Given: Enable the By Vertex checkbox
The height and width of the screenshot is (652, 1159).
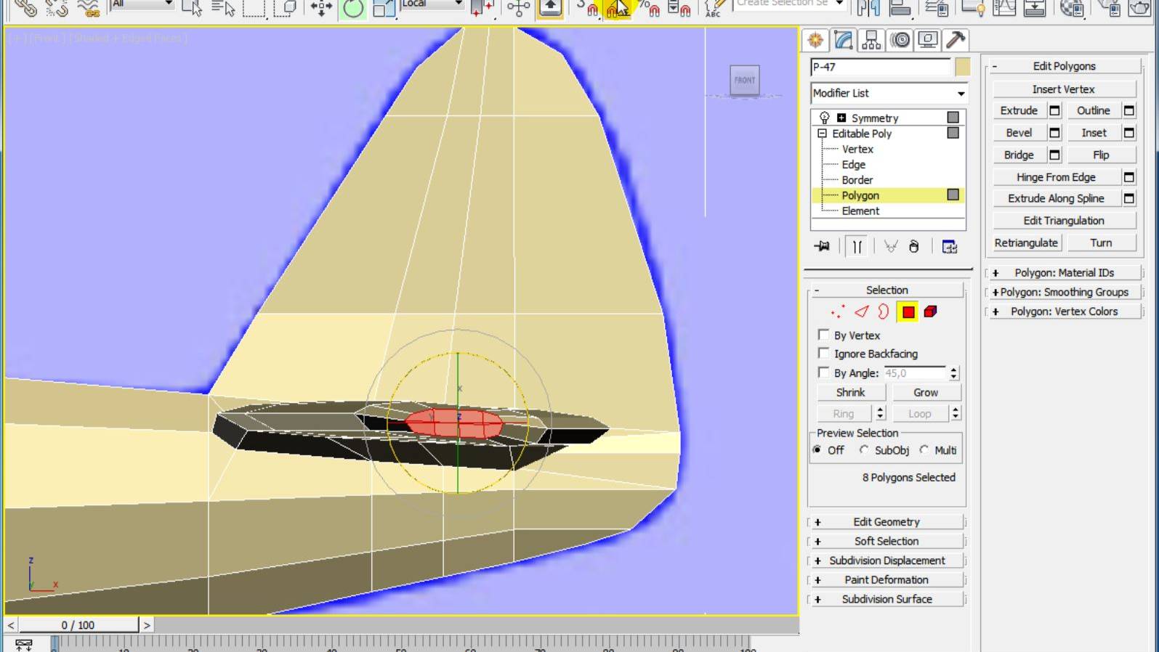Looking at the screenshot, I should [823, 335].
